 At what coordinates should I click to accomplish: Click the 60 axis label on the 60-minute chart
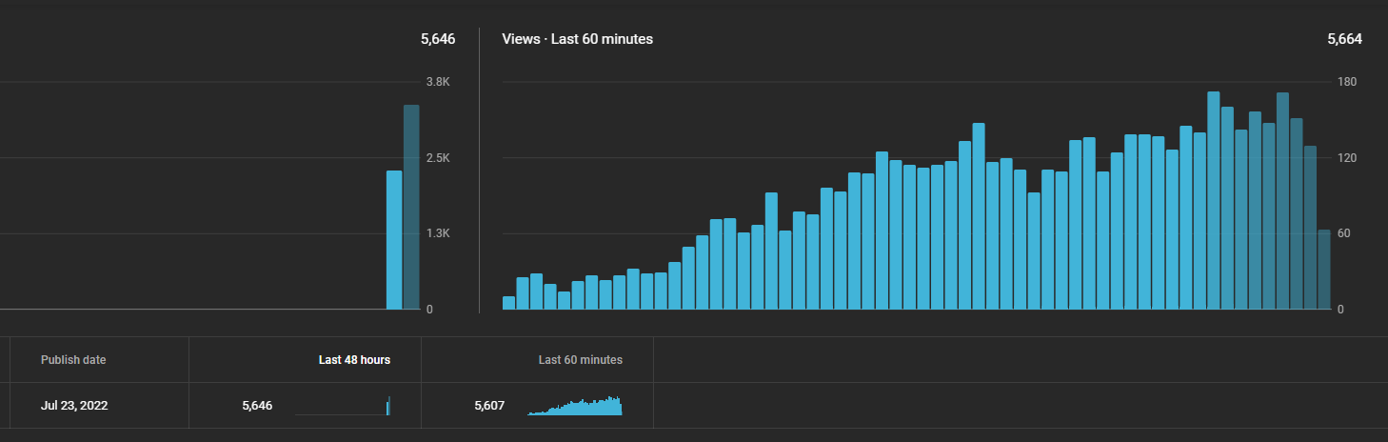(1344, 233)
